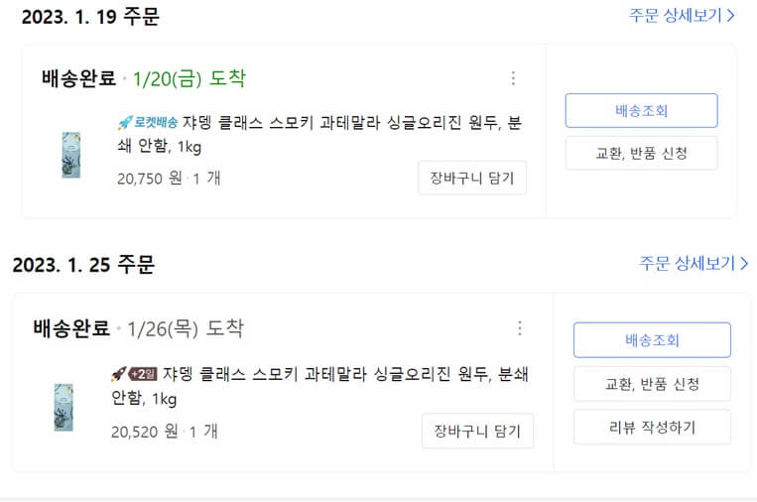Click 배송조회 for the 1/26 delivery
This screenshot has height=502, width=757.
652,340
